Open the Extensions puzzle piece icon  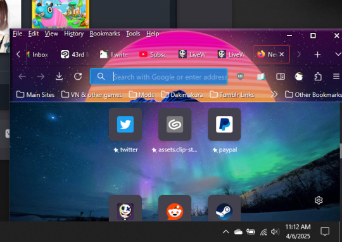pos(318,77)
